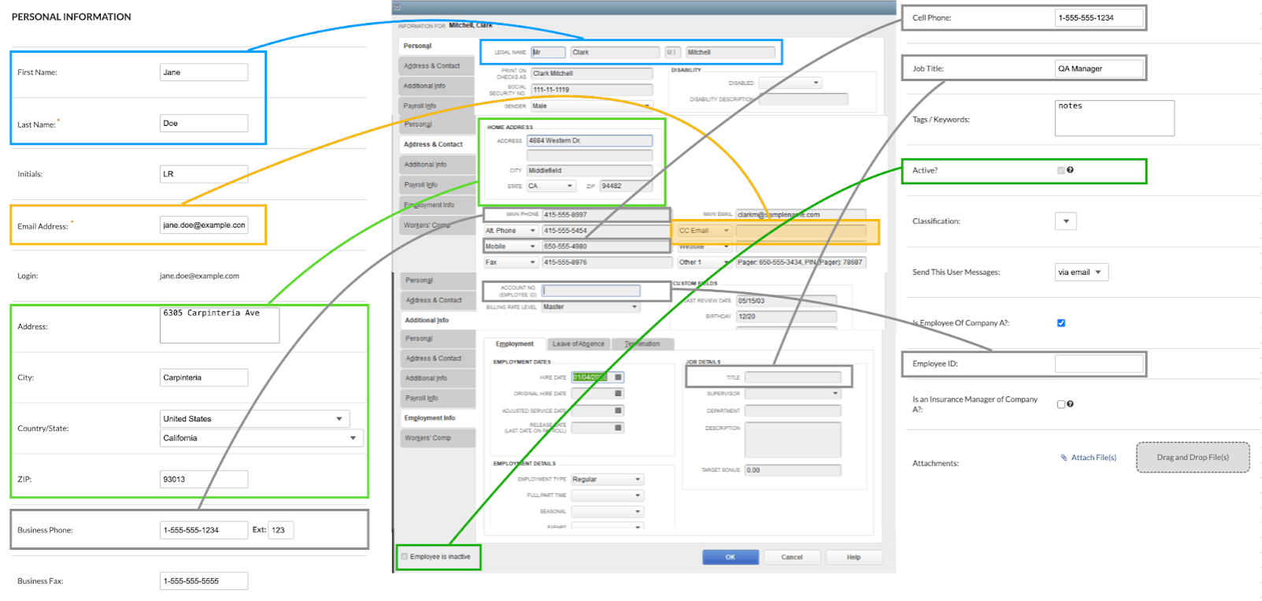Image resolution: width=1262 pixels, height=601 pixels.
Task: Click the Job Title field with QA Manager
Action: click(x=1099, y=69)
